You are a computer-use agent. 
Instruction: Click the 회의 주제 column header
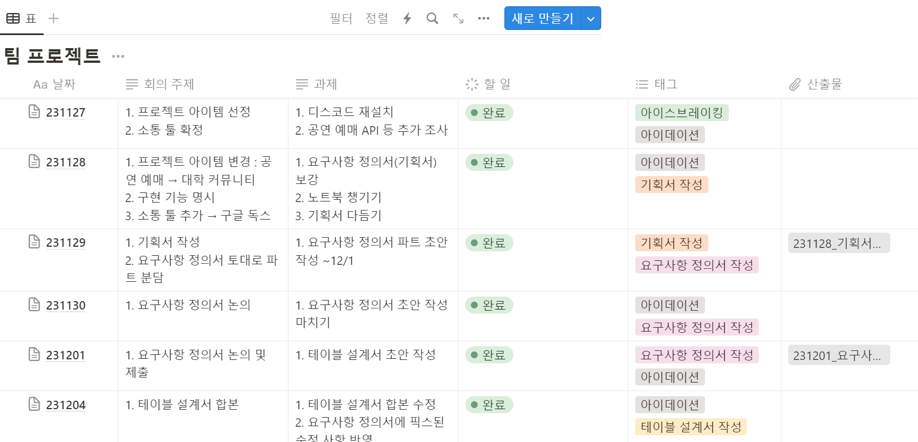tap(160, 84)
